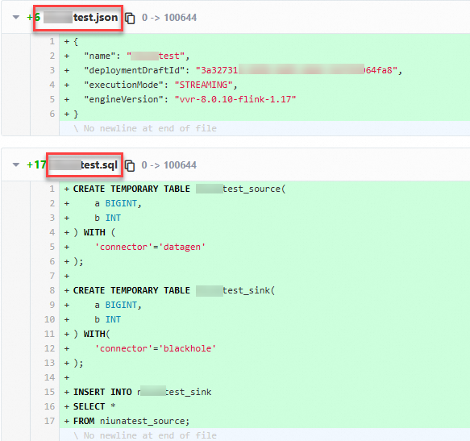Collapse the test.json diff section

(x=16, y=18)
